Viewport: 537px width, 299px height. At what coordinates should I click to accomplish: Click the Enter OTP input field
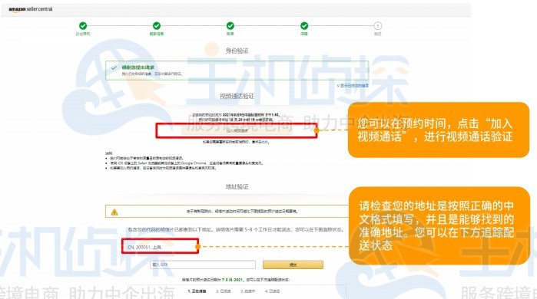[x=203, y=264]
